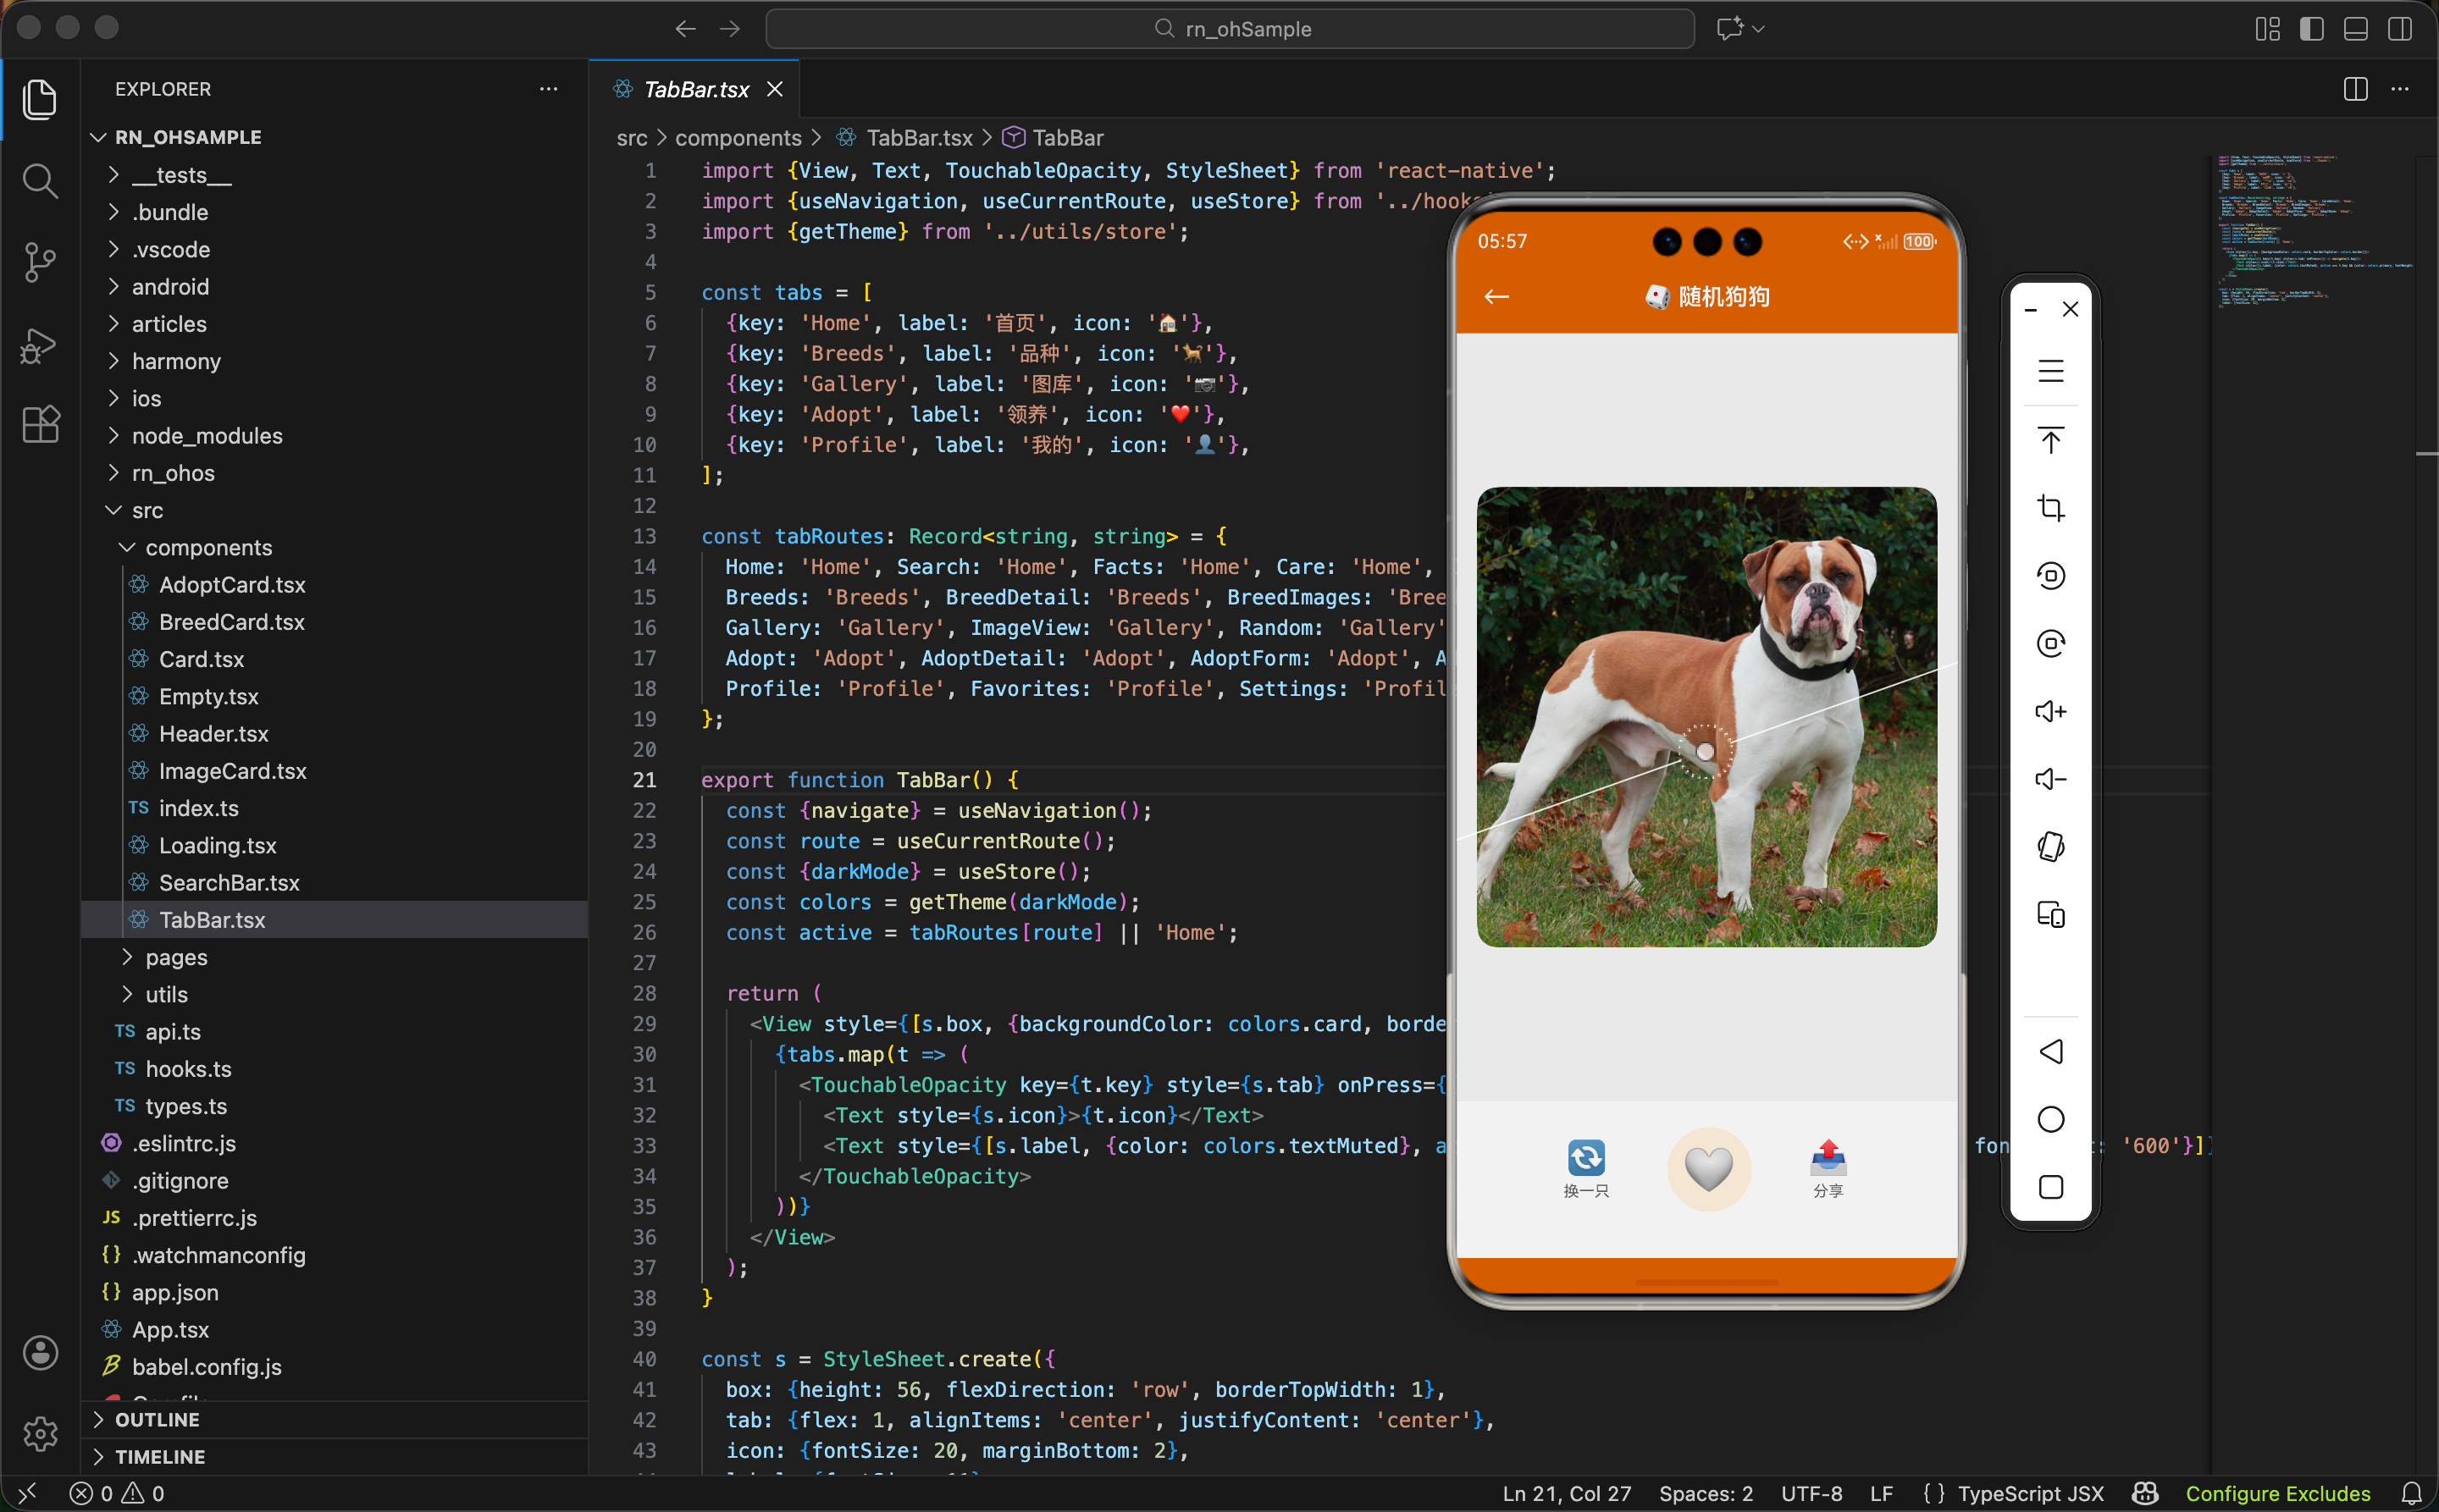Go forward with the navigation arrow
The image size is (2439, 1512).
click(729, 29)
